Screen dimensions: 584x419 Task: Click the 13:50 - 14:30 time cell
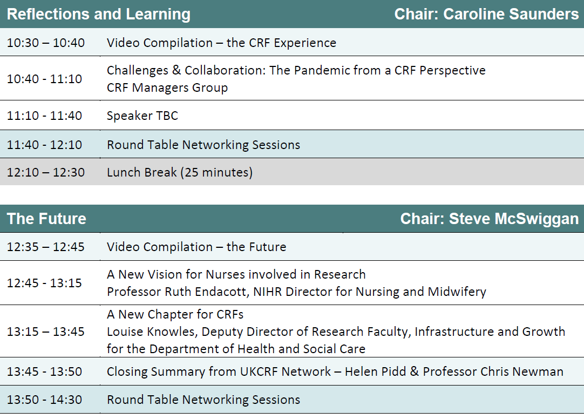coord(44,399)
